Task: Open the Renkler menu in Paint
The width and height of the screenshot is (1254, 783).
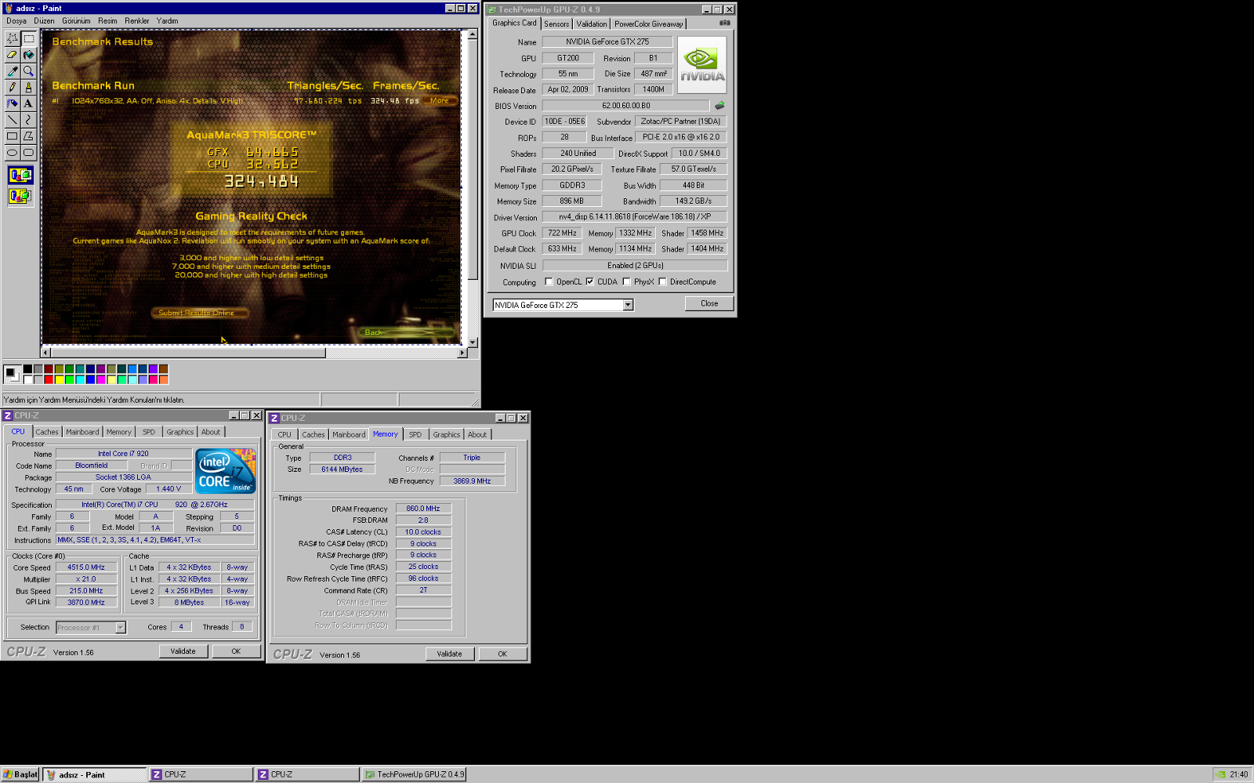Action: [136, 21]
